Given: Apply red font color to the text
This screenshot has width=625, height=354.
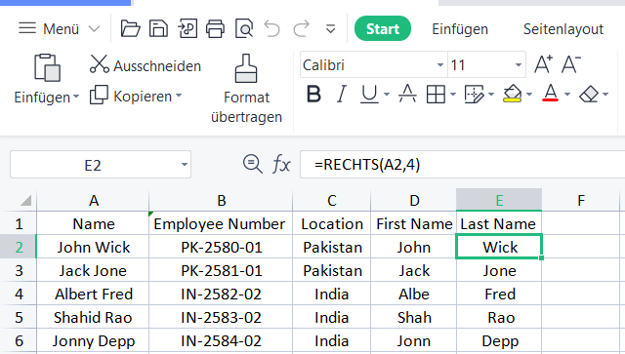Looking at the screenshot, I should click(551, 94).
